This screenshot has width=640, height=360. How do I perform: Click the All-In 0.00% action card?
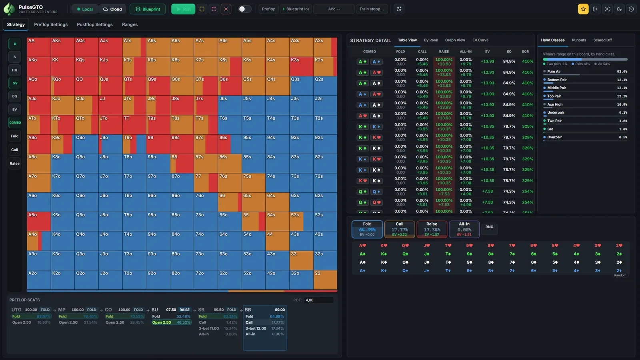tap(464, 229)
